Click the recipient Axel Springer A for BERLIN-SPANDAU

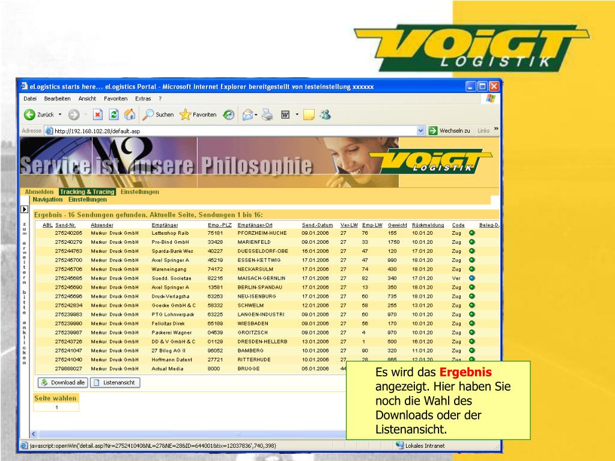tap(170, 287)
